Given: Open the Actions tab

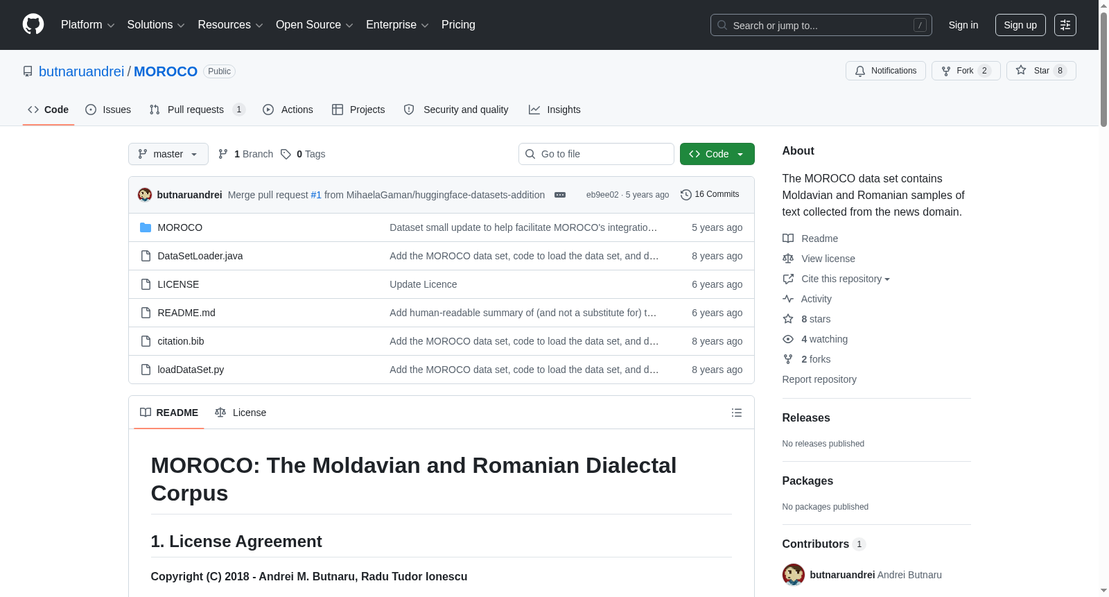Looking at the screenshot, I should [x=288, y=110].
